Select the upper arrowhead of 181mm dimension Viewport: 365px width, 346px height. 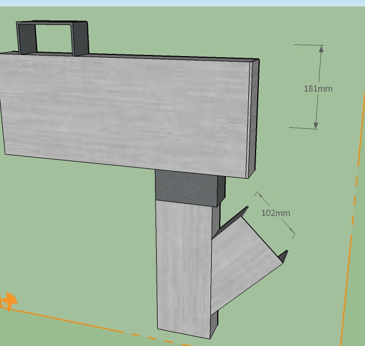tap(321, 49)
